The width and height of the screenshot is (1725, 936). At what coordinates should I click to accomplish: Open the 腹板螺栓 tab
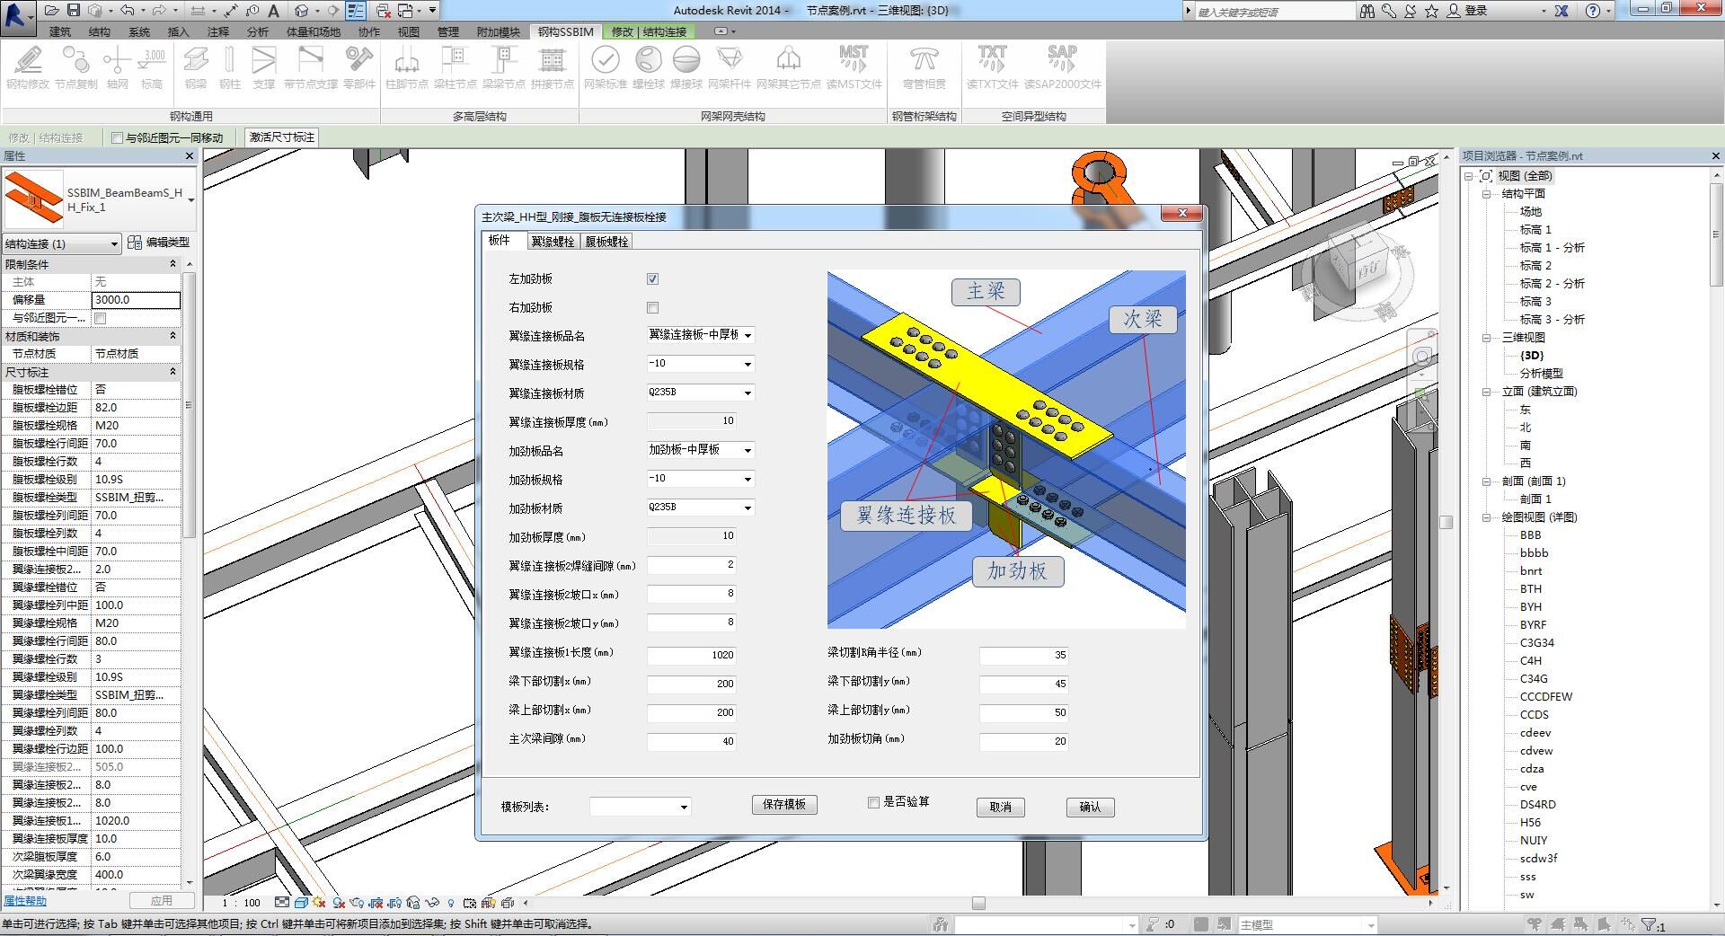coord(606,242)
